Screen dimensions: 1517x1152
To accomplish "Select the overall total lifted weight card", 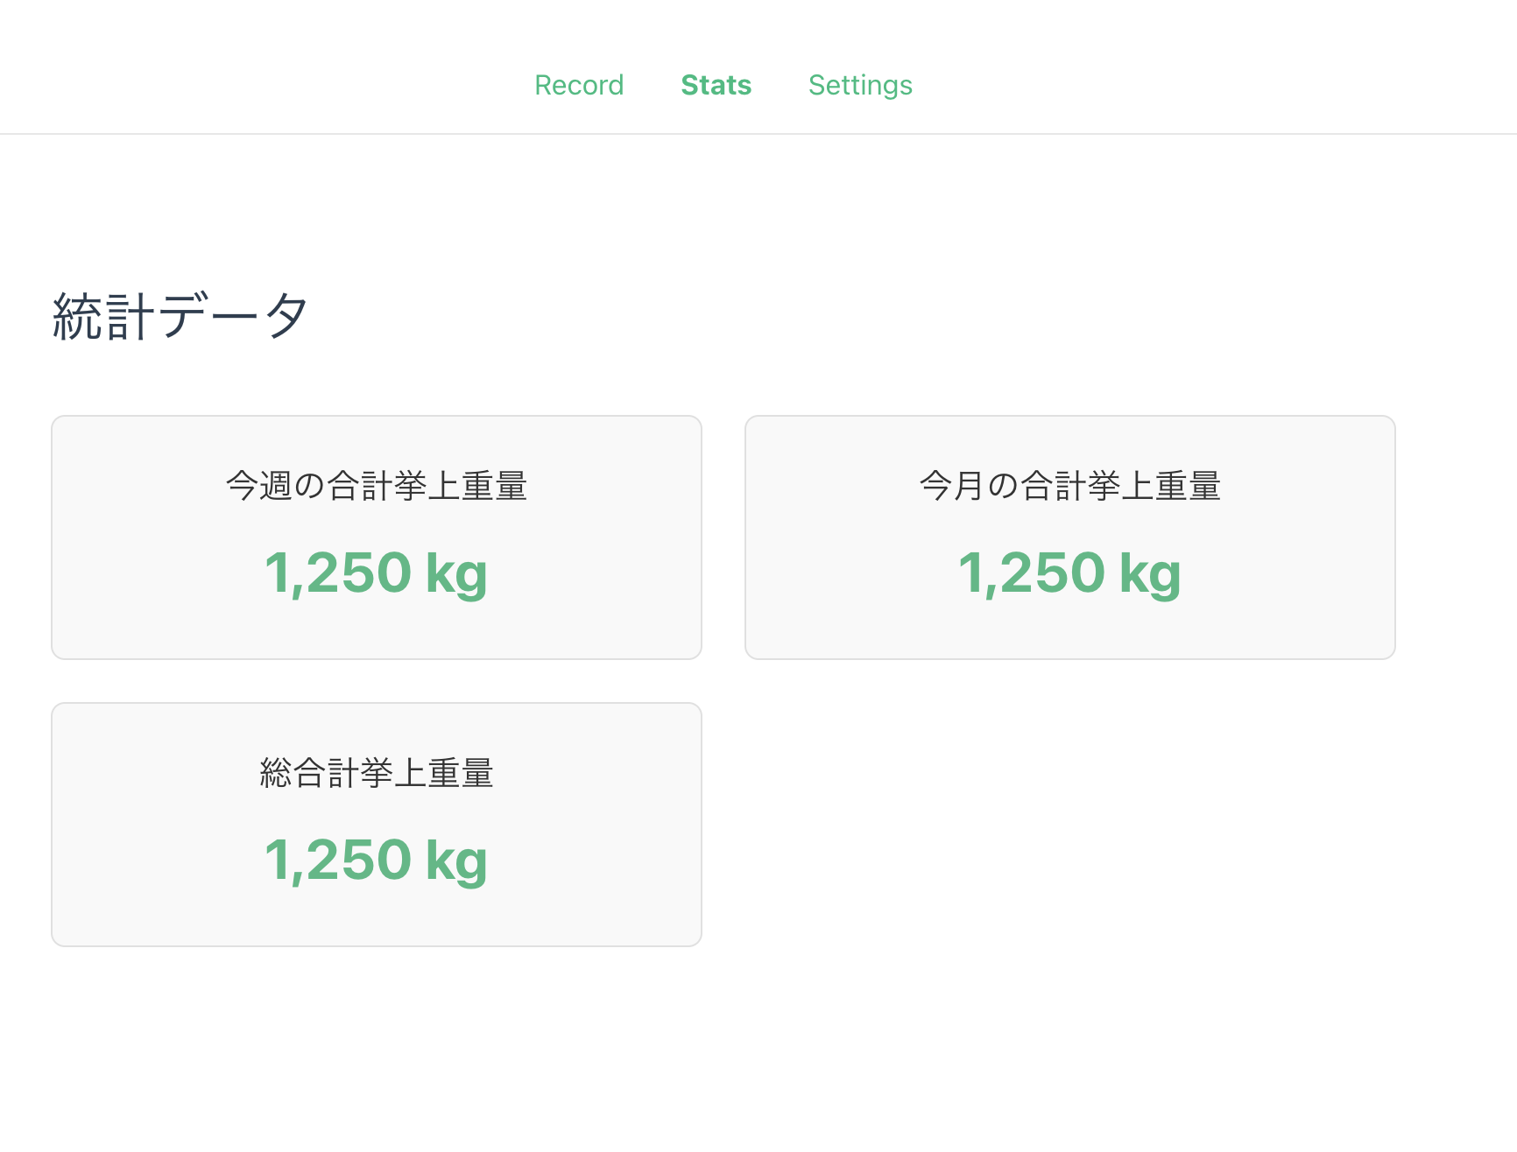I will point(377,917).
